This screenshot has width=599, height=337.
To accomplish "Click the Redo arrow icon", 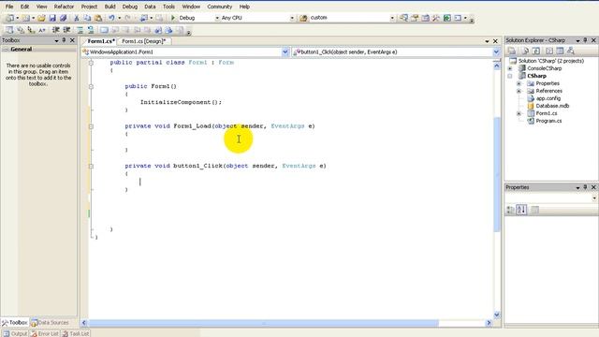I will pyautogui.click(x=127, y=18).
